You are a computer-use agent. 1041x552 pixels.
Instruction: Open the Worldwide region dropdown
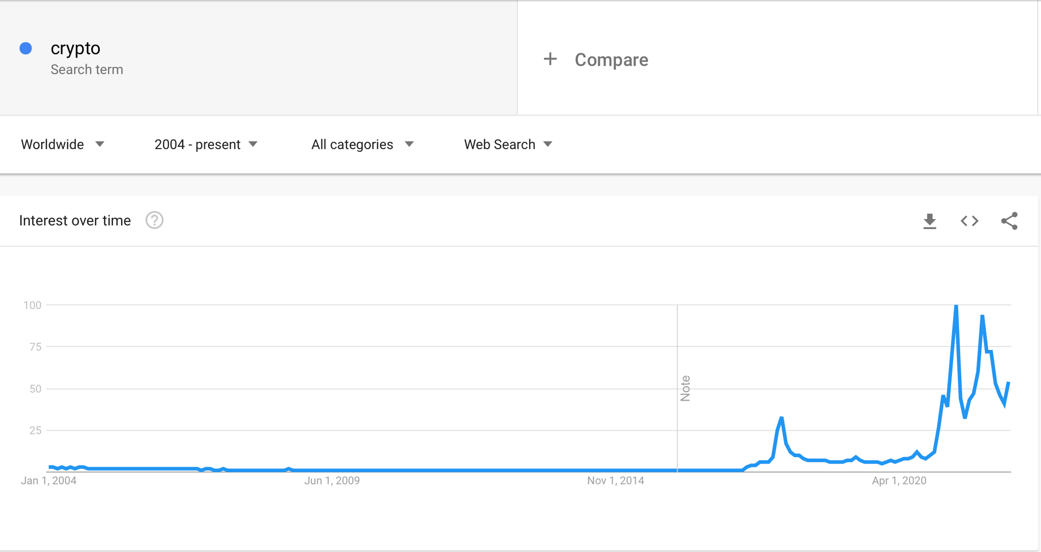click(x=63, y=144)
